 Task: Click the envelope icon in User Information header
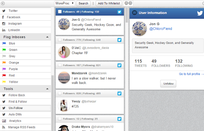(135, 13)
